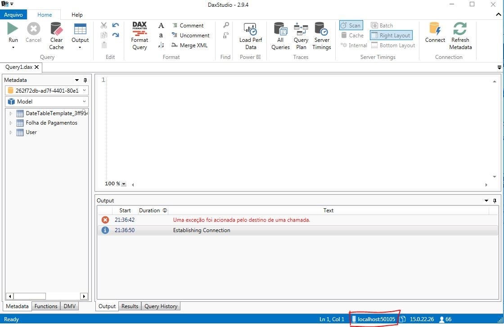The image size is (504, 327).
Task: Click the Connect database icon
Action: pos(435,29)
